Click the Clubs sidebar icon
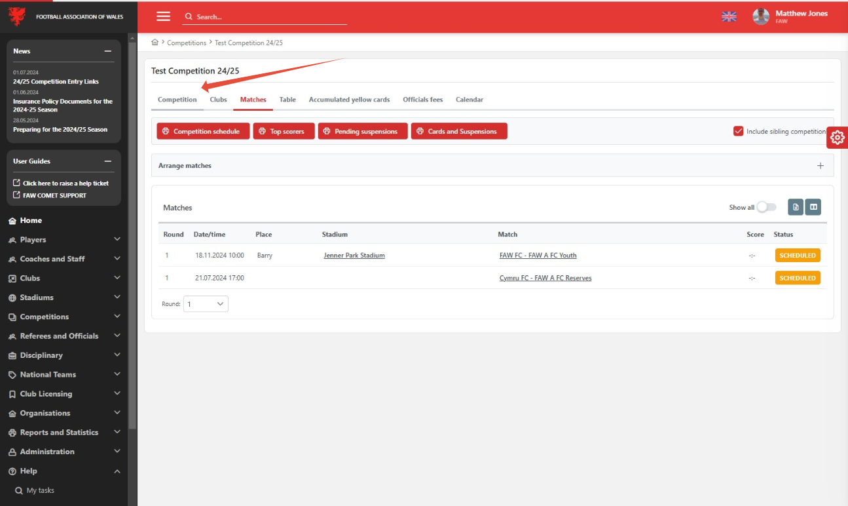848x506 pixels. click(x=12, y=279)
